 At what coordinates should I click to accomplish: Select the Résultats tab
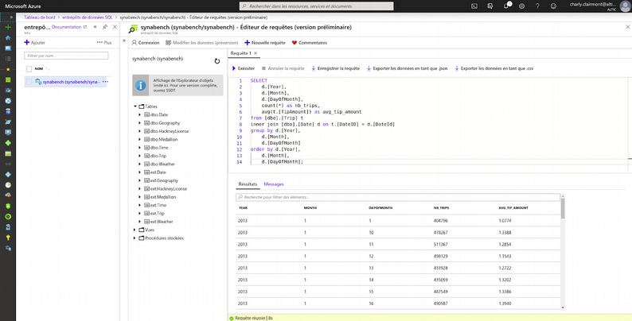click(248, 184)
